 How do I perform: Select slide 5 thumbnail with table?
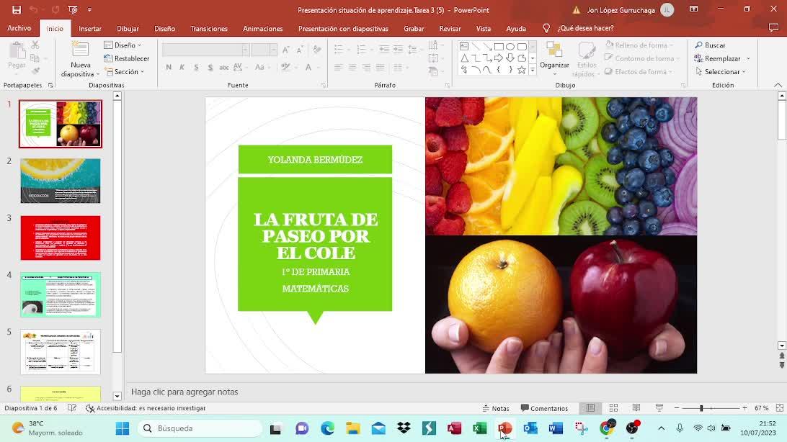click(61, 352)
